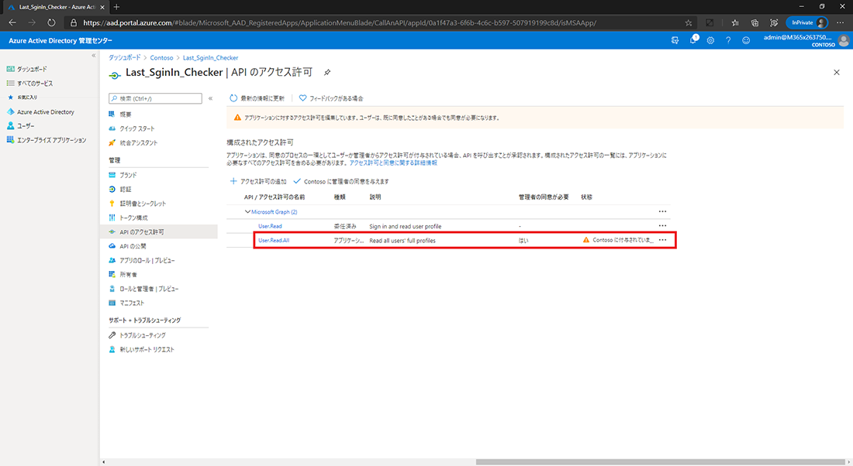Click the browser back arrow

click(12, 22)
